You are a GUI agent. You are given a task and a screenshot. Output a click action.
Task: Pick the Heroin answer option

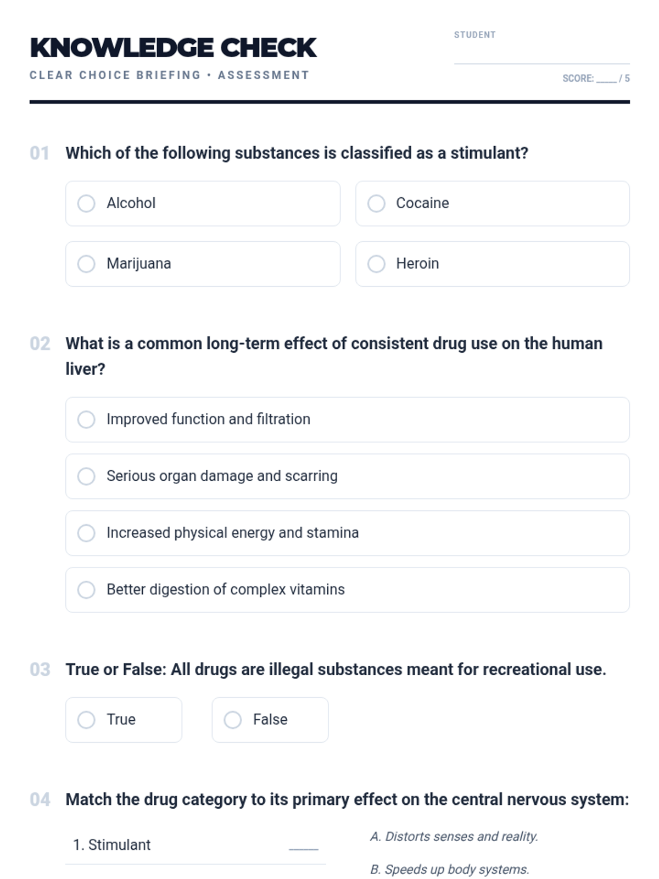coord(376,264)
